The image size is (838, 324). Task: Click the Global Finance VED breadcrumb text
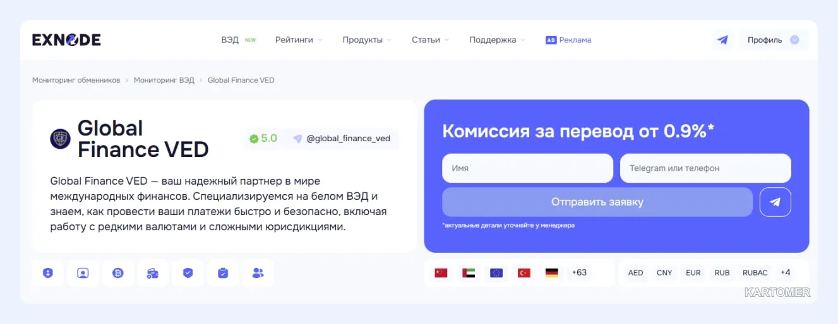click(x=241, y=80)
